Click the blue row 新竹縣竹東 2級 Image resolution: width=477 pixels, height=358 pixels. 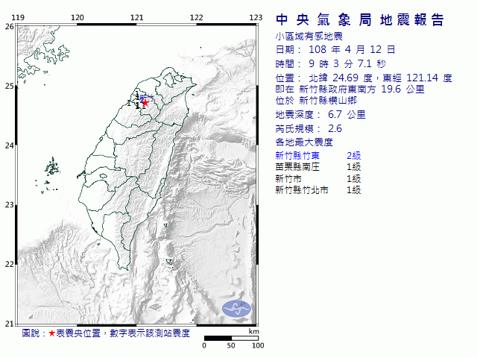(318, 156)
